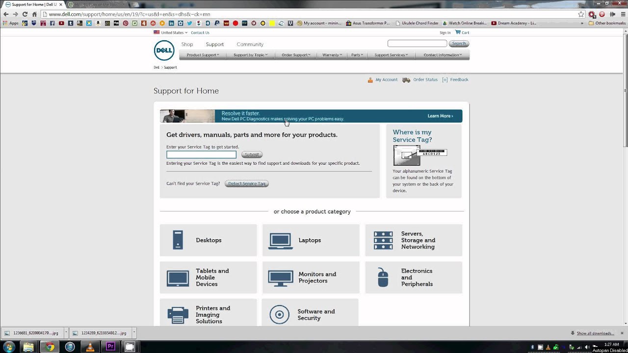The width and height of the screenshot is (628, 353).
Task: Open the Chrome menu icon
Action: tap(622, 14)
